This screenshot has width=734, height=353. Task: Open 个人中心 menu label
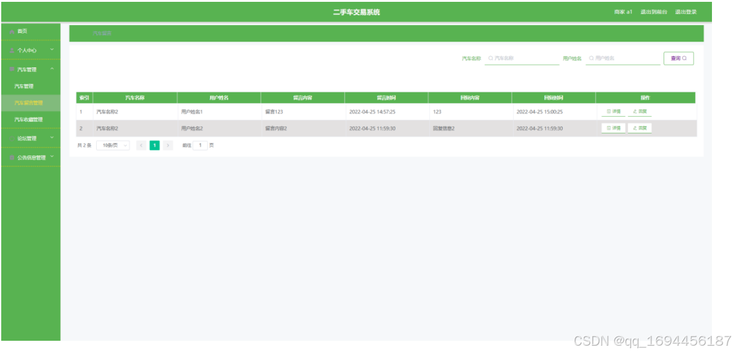click(27, 51)
